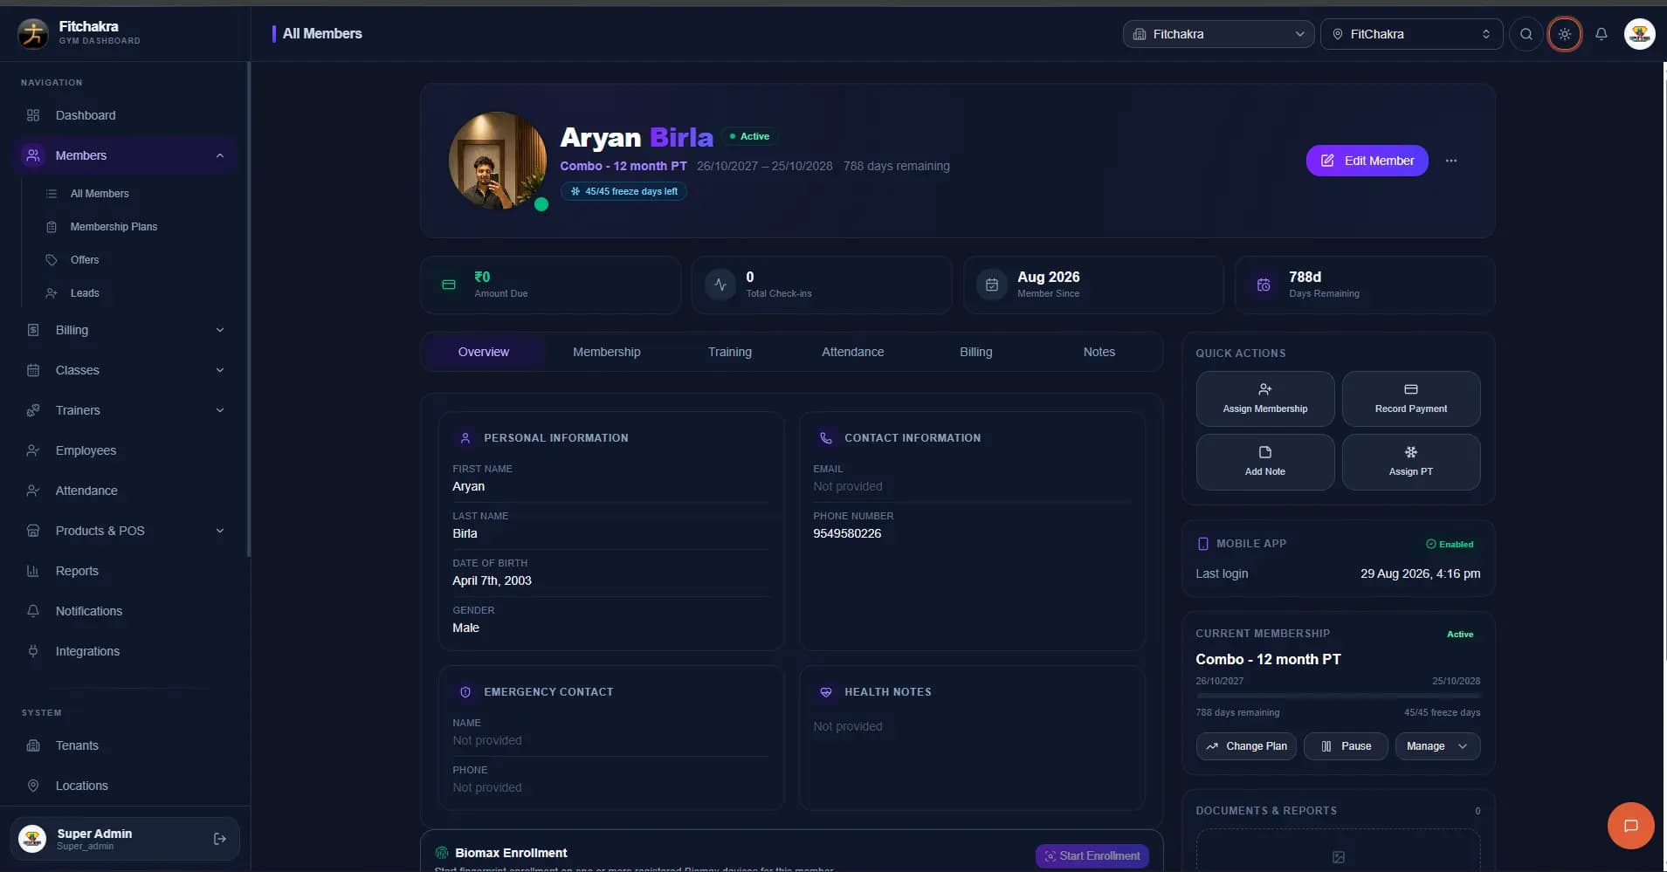This screenshot has width=1667, height=872.
Task: Click the Reports chart icon in sidebar
Action: click(x=33, y=571)
